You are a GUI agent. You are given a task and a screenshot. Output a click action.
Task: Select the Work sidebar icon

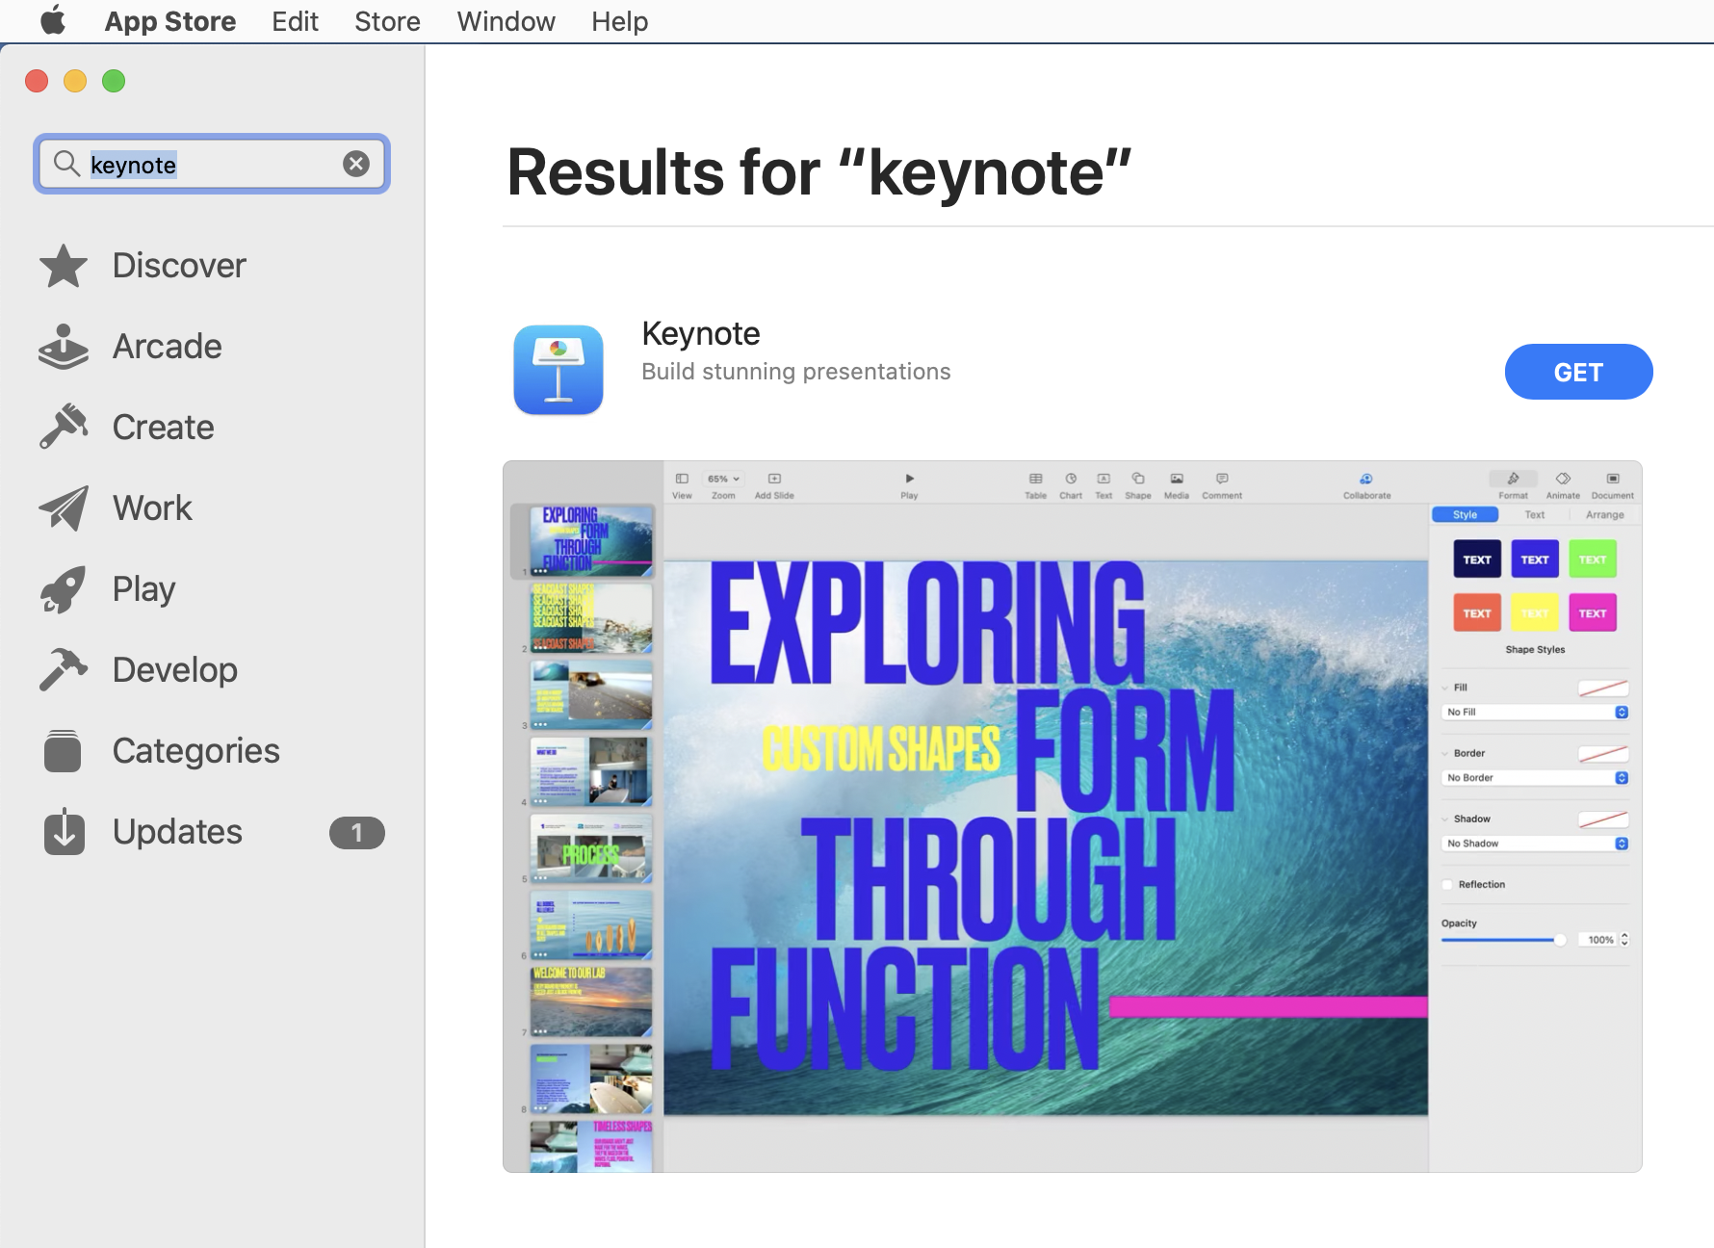pos(62,507)
